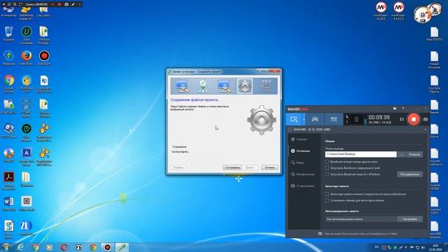Enable Bandicam always on top checkbox
448x252 pixels.
(327, 162)
